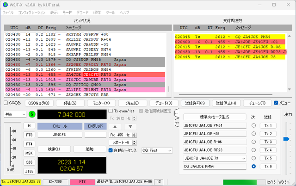Screen dimensions: 296x186
Task: Click the 検索(L) lookup button
Action: (x=54, y=149)
